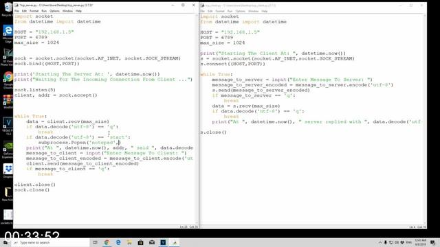
Task: Open the Options menu in tcp_client window
Action: pos(240,11)
